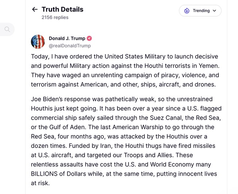Click the Truth Details page heading
Image resolution: width=238 pixels, height=194 pixels.
point(62,9)
